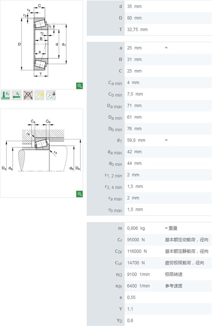
Task: Click the text 极限转速
Action: click(x=174, y=274)
